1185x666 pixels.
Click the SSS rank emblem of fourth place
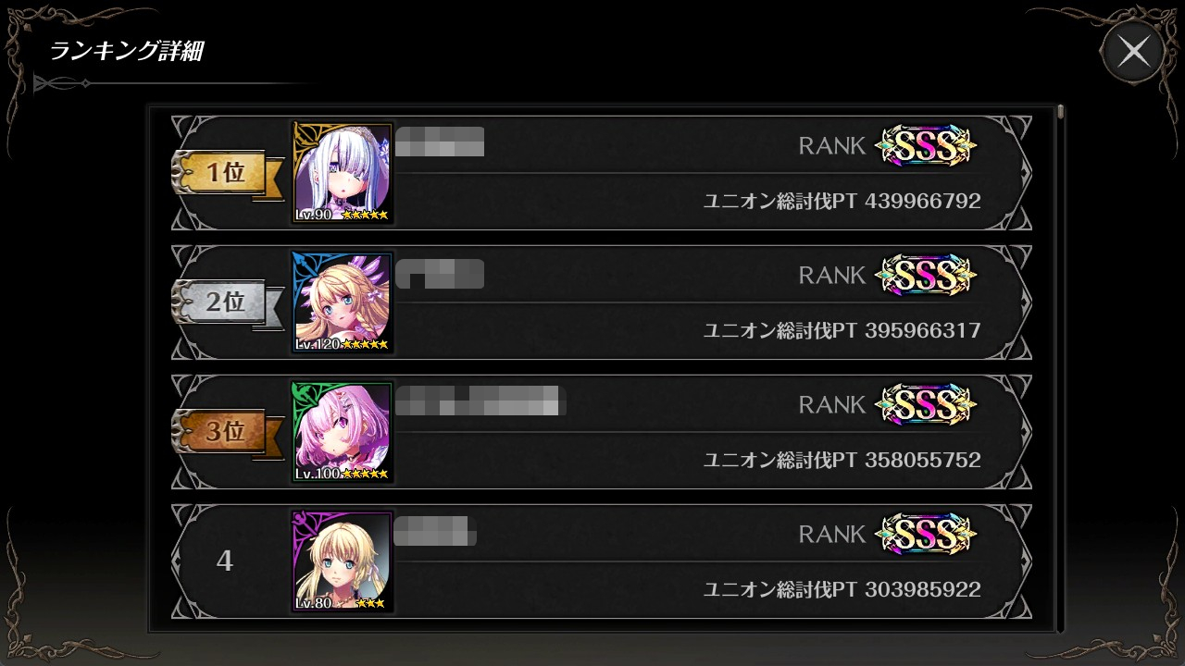click(926, 535)
